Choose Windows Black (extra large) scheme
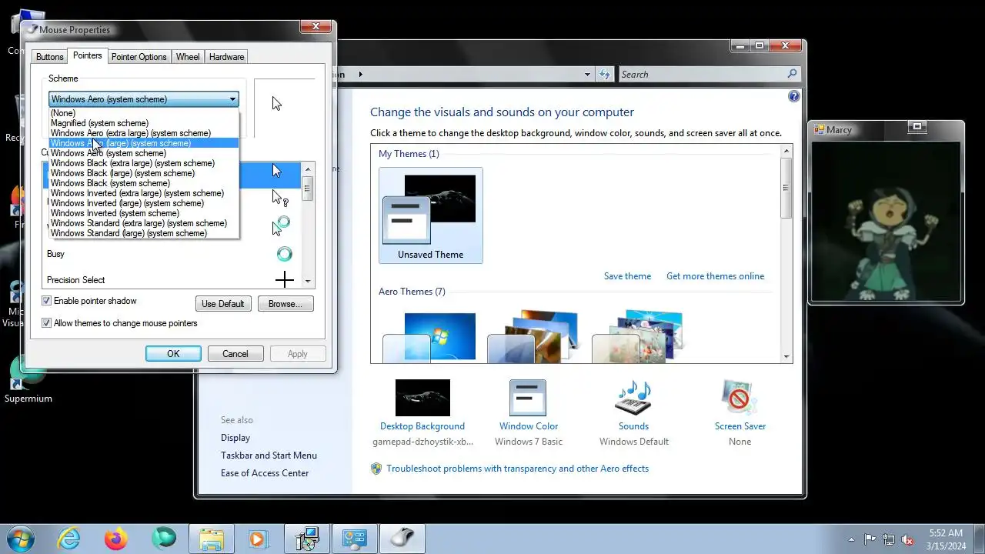 pos(144,163)
